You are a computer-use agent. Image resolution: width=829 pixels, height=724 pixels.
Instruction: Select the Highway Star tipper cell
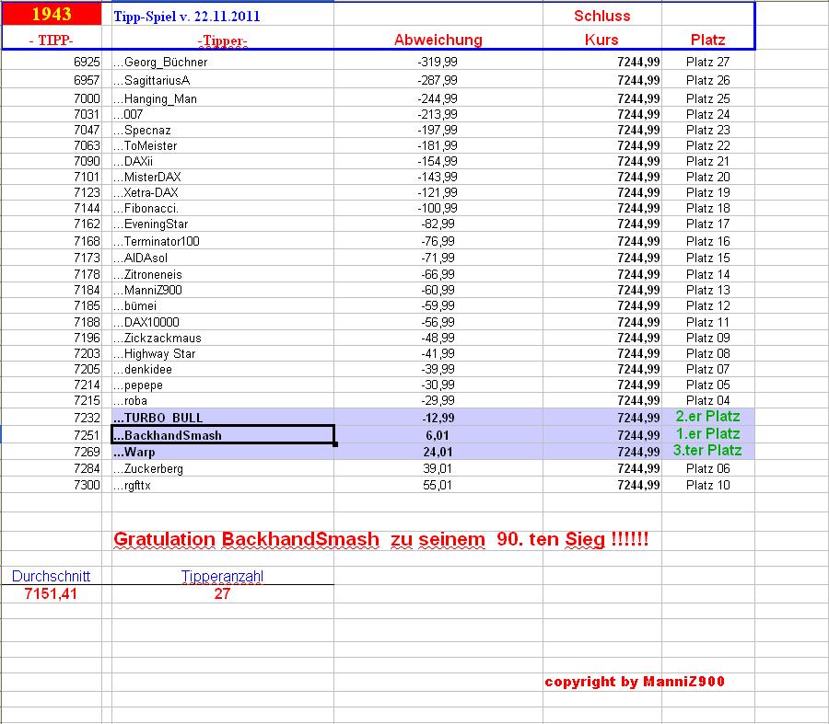click(223, 354)
